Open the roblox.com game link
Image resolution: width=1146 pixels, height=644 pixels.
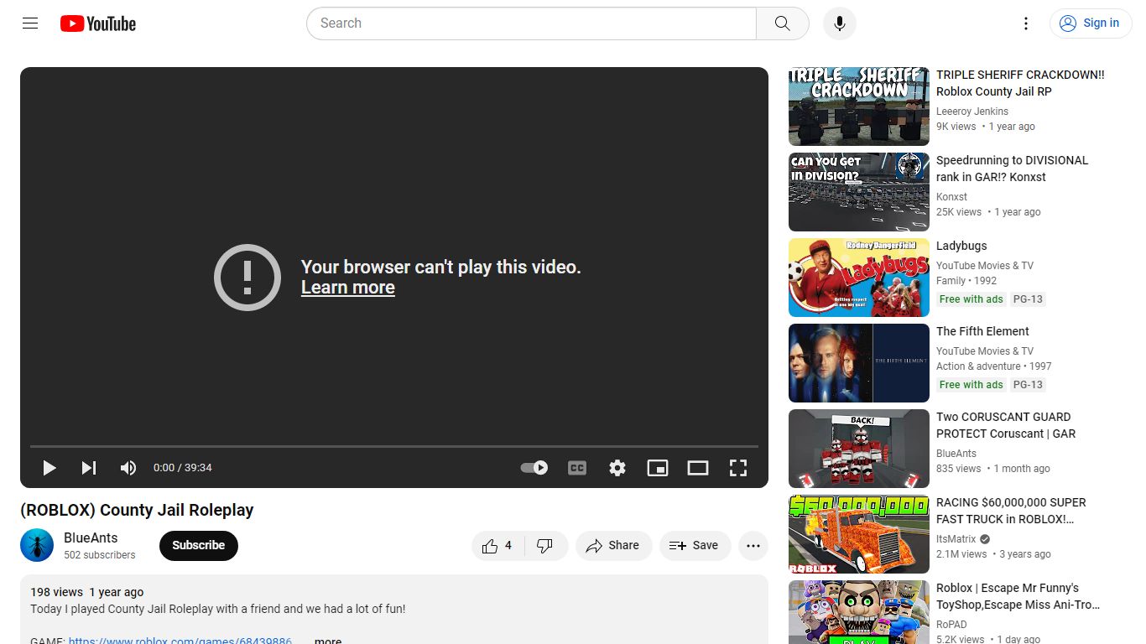(180, 640)
